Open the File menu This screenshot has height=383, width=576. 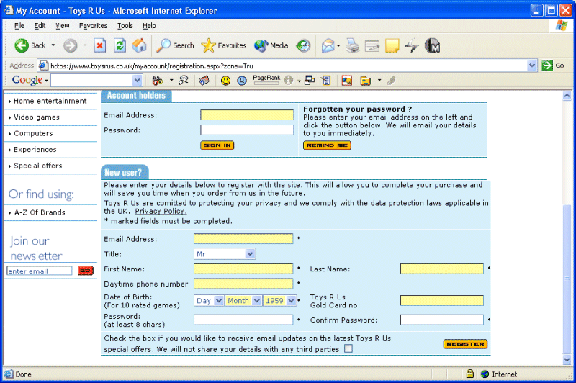(19, 26)
